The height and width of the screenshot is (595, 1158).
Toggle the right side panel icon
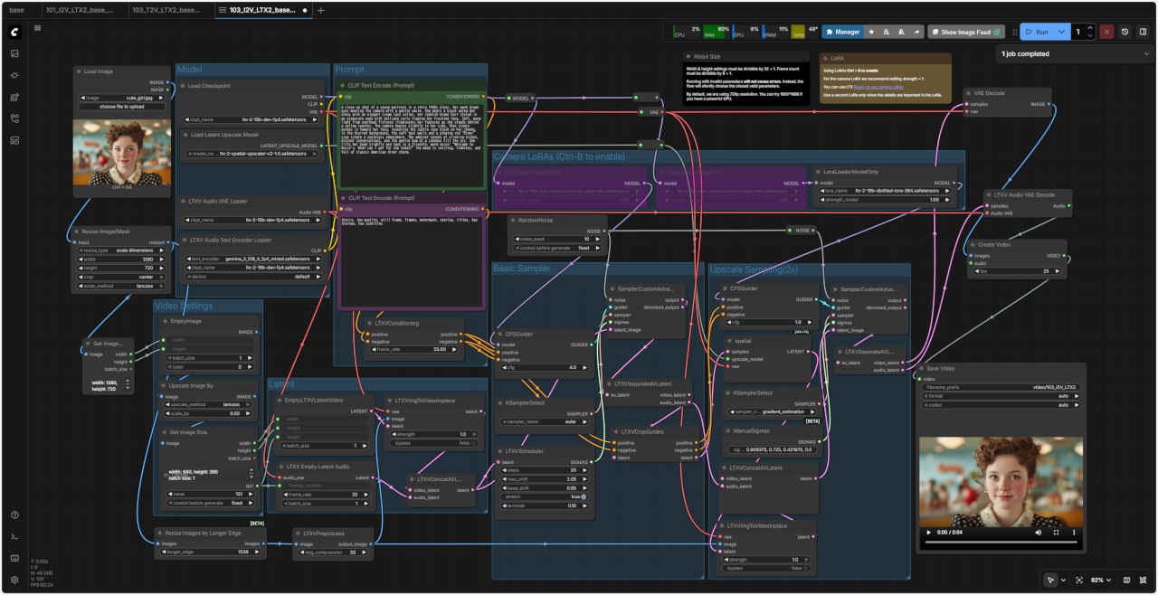coord(1144,32)
